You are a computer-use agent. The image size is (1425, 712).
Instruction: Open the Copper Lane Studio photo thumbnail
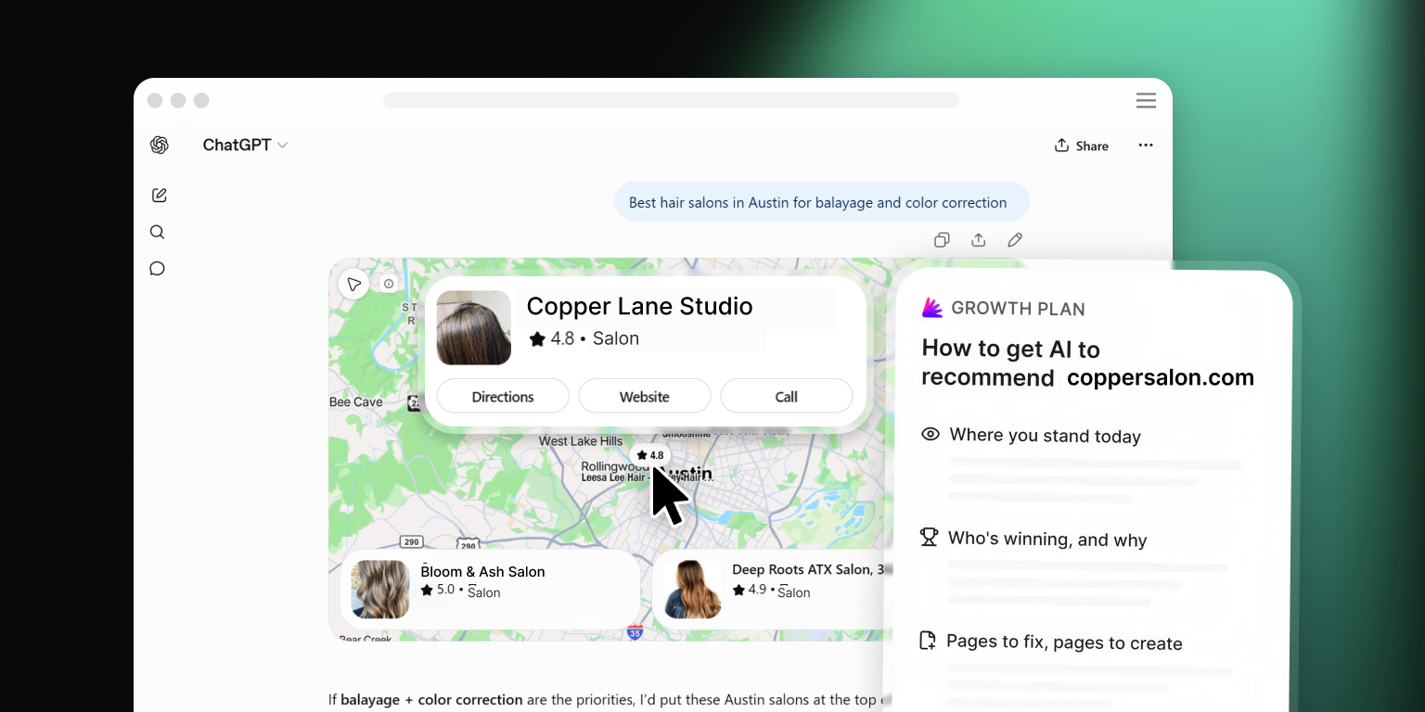(x=473, y=327)
